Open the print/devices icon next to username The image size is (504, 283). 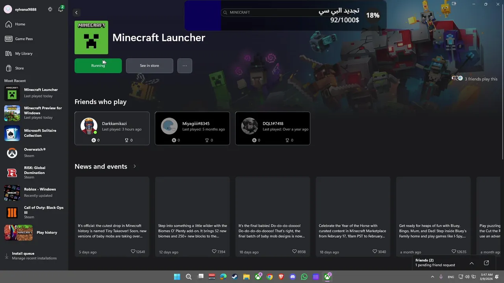pos(50,9)
